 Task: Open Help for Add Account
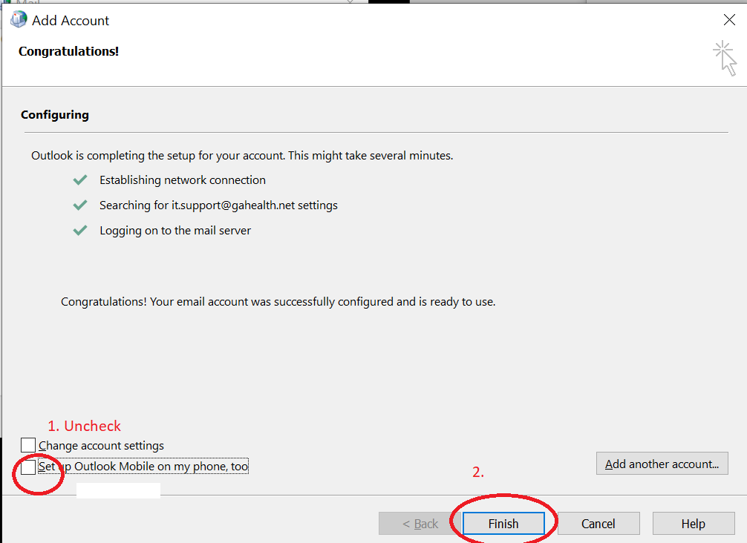coord(694,524)
